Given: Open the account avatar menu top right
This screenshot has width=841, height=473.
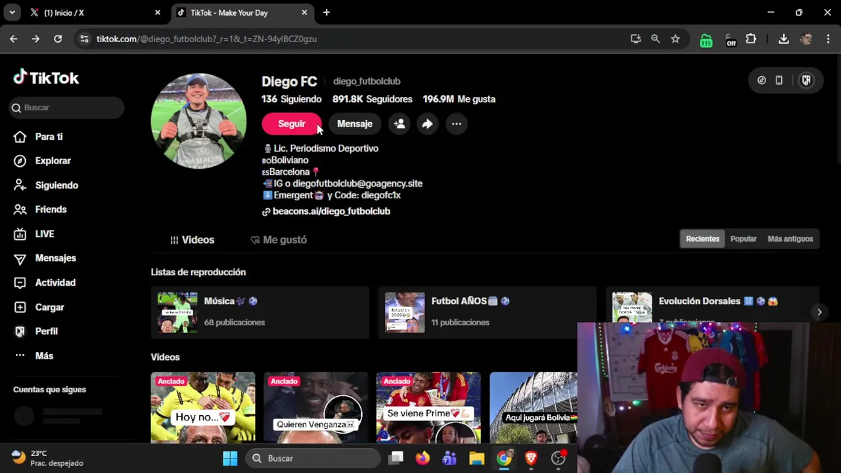Looking at the screenshot, I should tap(806, 80).
